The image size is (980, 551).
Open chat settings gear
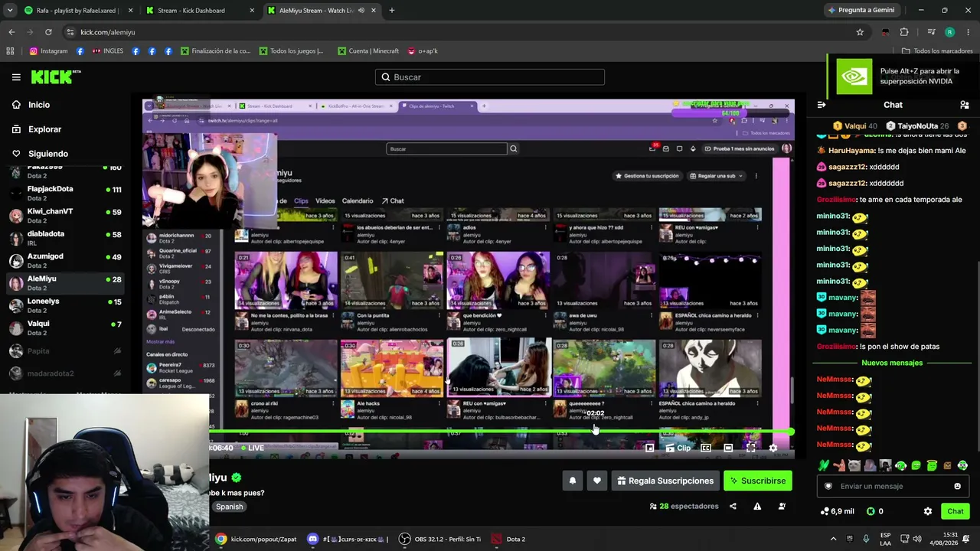click(x=928, y=511)
